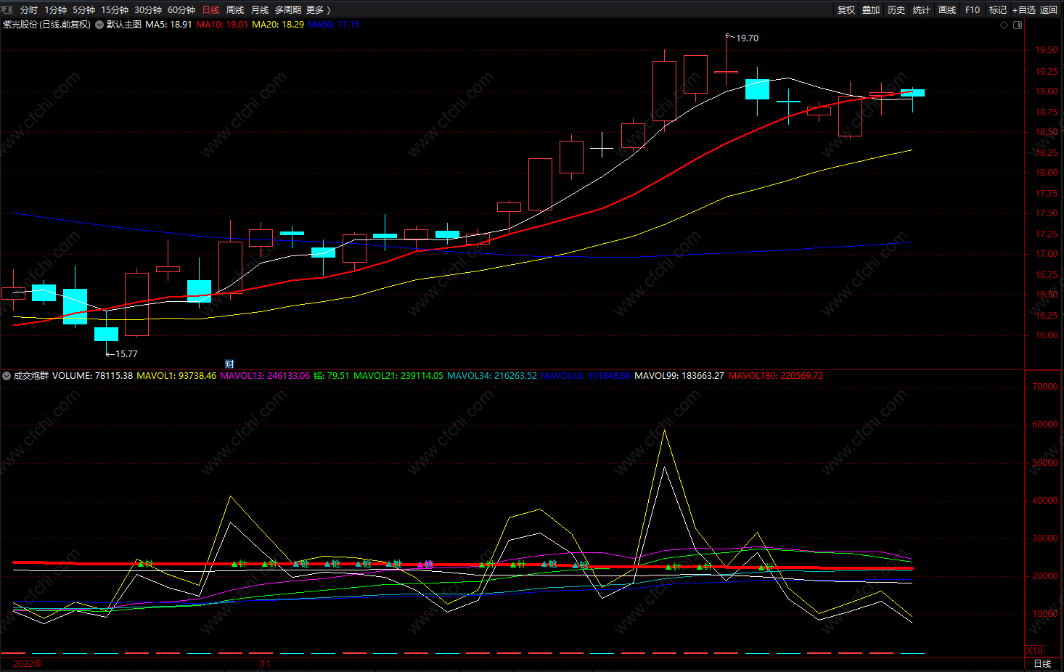Select the 60分钟 period tab
This screenshot has width=1064, height=672.
pos(181,10)
